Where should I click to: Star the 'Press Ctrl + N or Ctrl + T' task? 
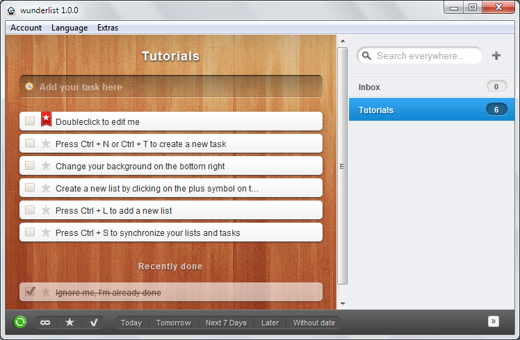pos(46,144)
